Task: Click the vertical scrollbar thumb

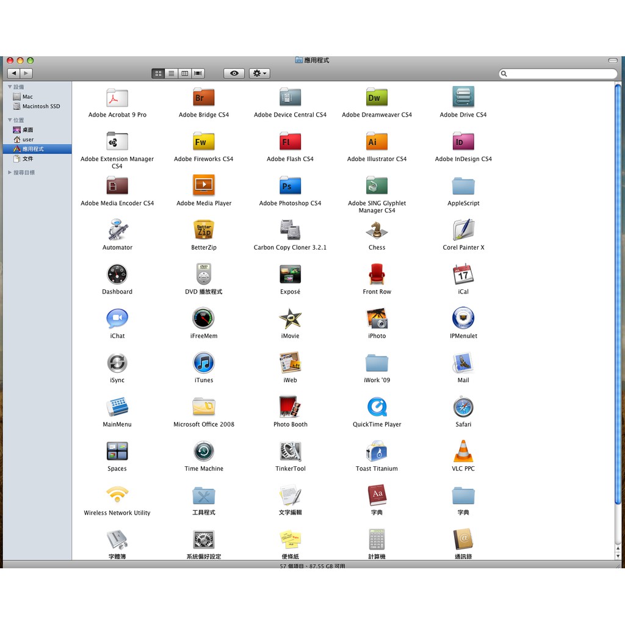Action: [618, 294]
